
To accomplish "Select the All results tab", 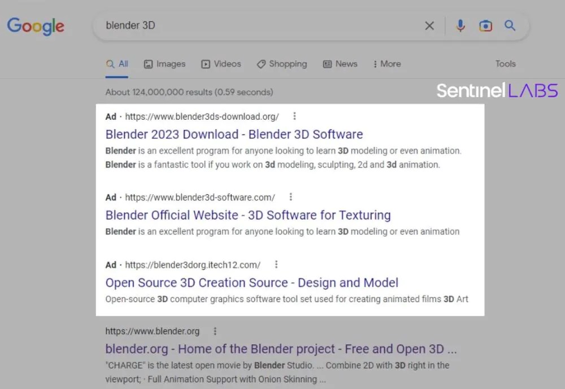I will click(117, 64).
